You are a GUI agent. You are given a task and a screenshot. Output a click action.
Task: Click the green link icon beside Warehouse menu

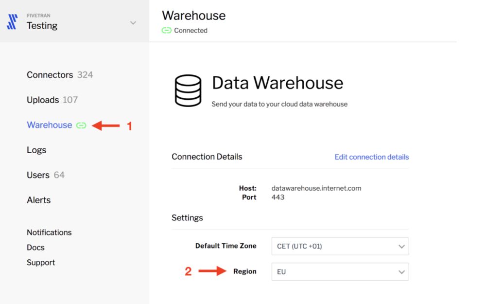[x=81, y=125]
